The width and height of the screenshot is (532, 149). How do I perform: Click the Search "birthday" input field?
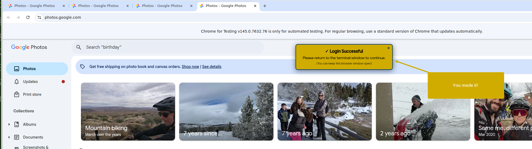coord(172,47)
